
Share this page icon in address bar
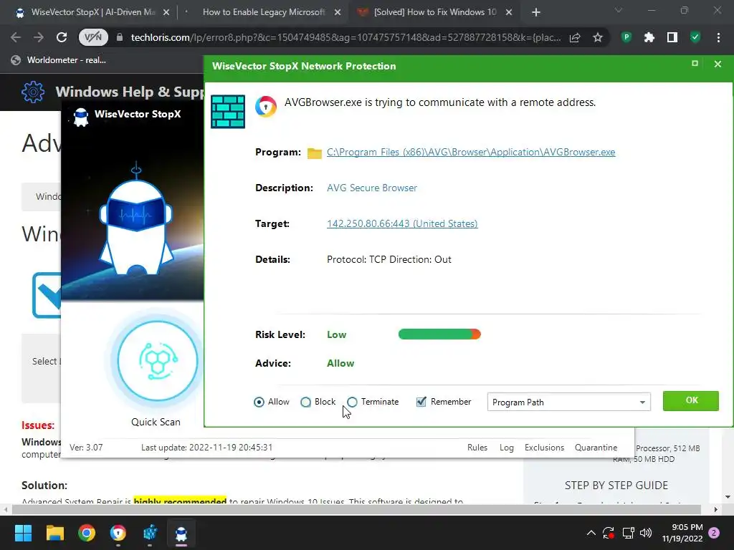[575, 38]
